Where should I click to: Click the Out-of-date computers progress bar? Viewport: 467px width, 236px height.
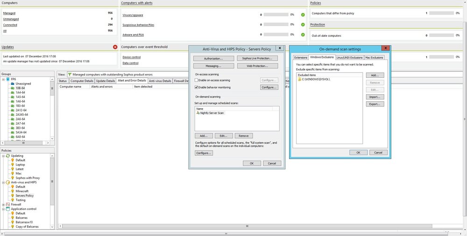click(441, 35)
